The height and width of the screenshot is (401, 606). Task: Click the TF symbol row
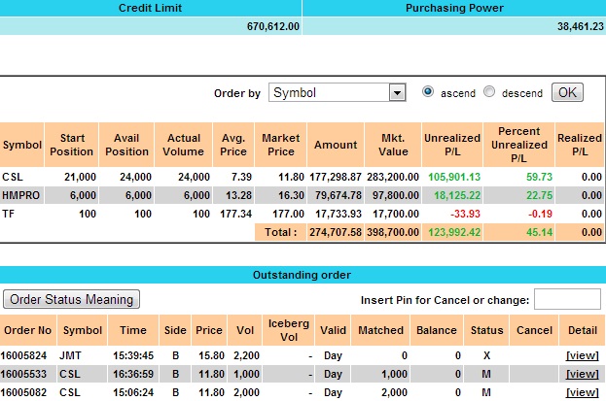tap(10, 214)
